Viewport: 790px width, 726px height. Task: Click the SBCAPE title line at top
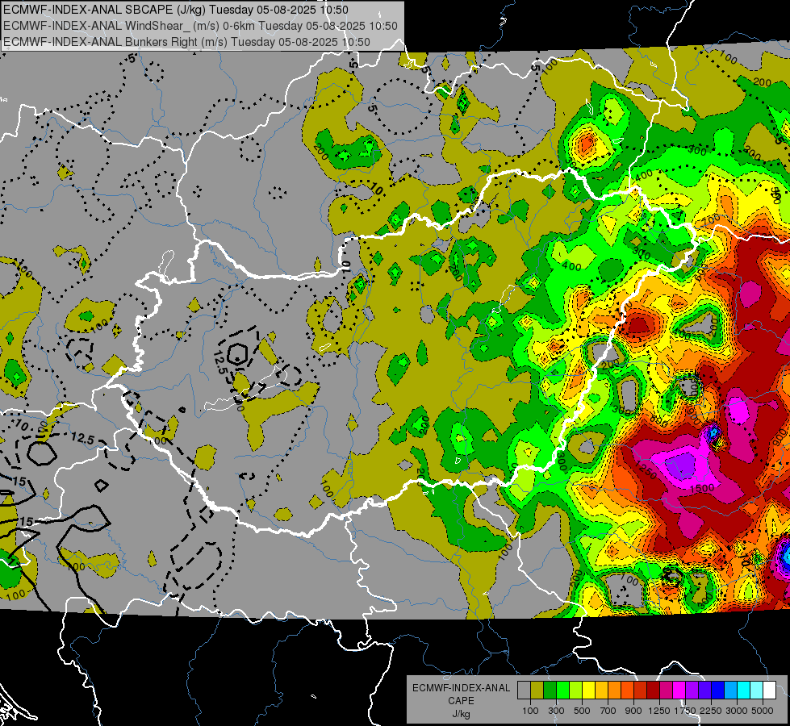pyautogui.click(x=176, y=10)
